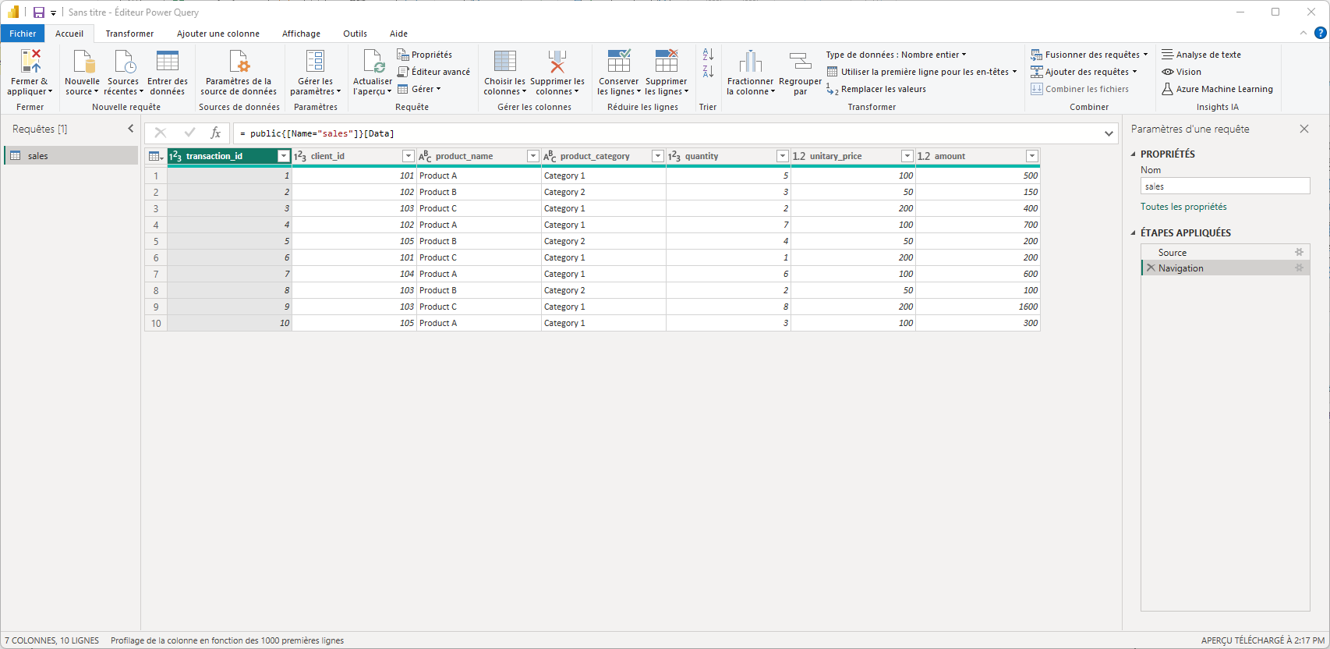Open Type de données dropdown
The height and width of the screenshot is (649, 1330).
896,55
